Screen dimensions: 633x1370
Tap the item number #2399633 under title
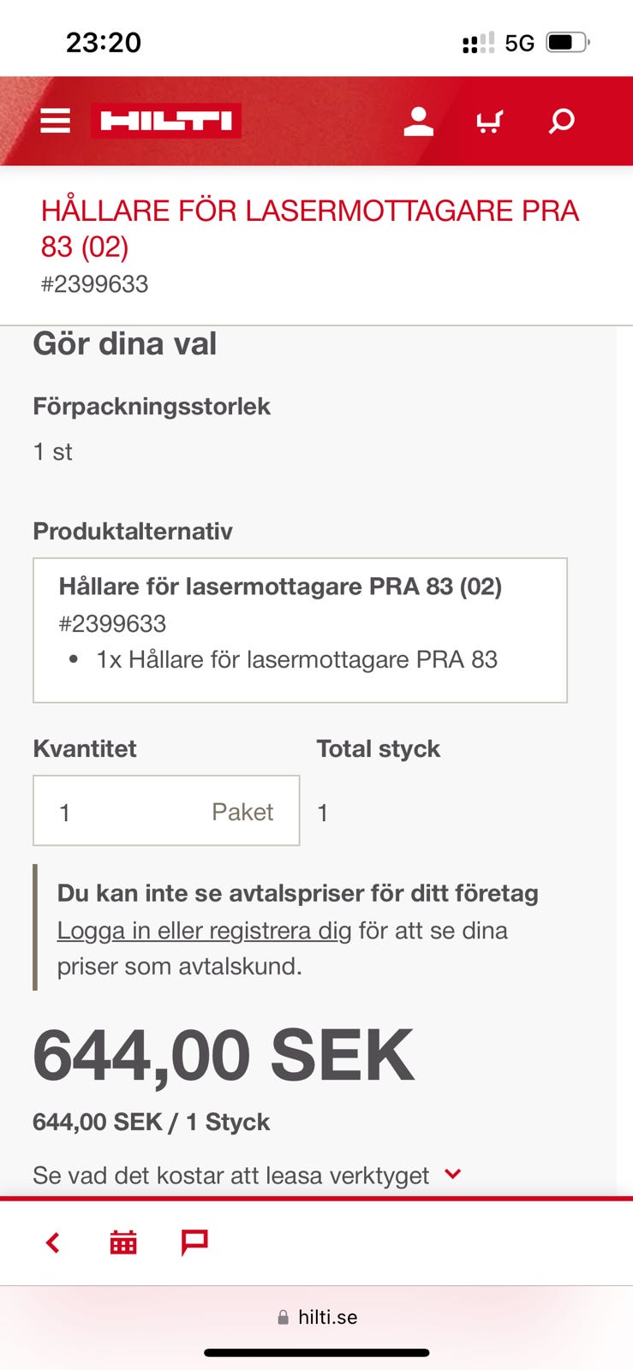[x=95, y=284]
